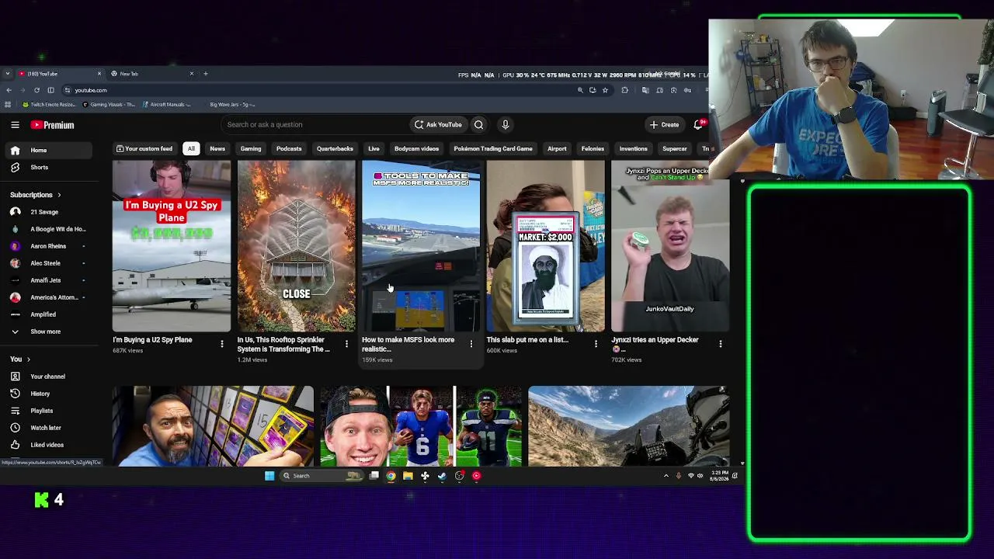Select the Podcasts filter chip
The height and width of the screenshot is (559, 994).
tap(289, 148)
